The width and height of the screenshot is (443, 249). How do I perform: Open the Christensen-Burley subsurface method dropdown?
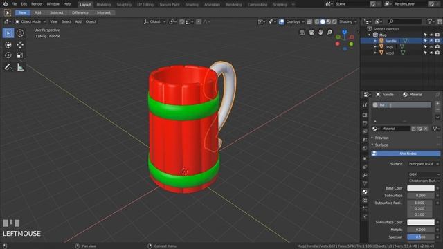tap(424, 181)
